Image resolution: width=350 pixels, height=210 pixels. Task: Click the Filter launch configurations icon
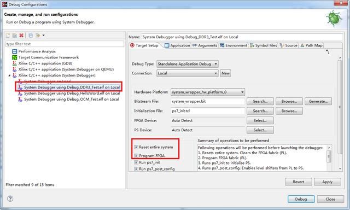[x=38, y=36]
